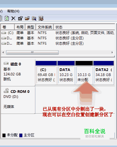Click the 联机 online status text
The width and height of the screenshot is (117, 147).
tap(7, 79)
